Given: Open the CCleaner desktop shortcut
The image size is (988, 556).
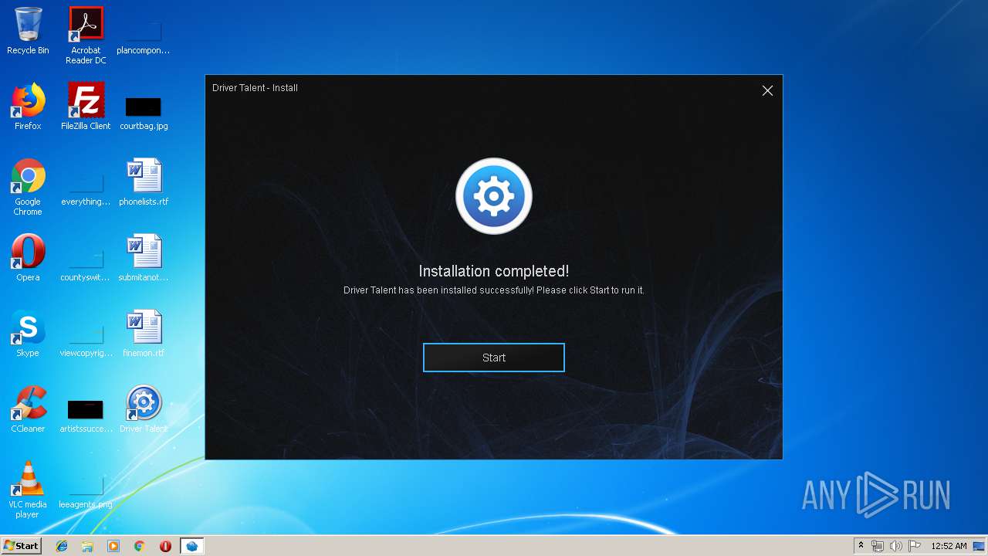Looking at the screenshot, I should 28,410.
